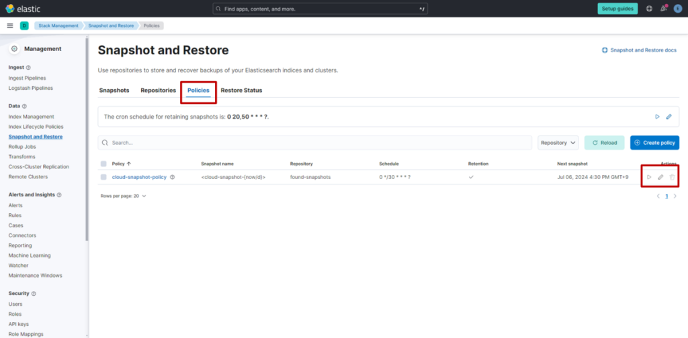The height and width of the screenshot is (338, 688).
Task: Run retention schedule play icon
Action: (x=657, y=117)
